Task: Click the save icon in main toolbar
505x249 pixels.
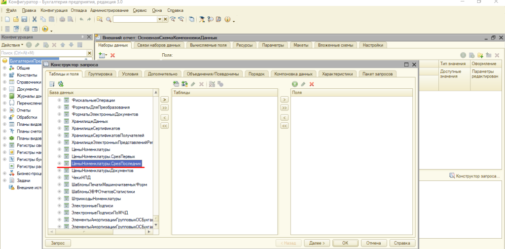Action: coord(24,19)
